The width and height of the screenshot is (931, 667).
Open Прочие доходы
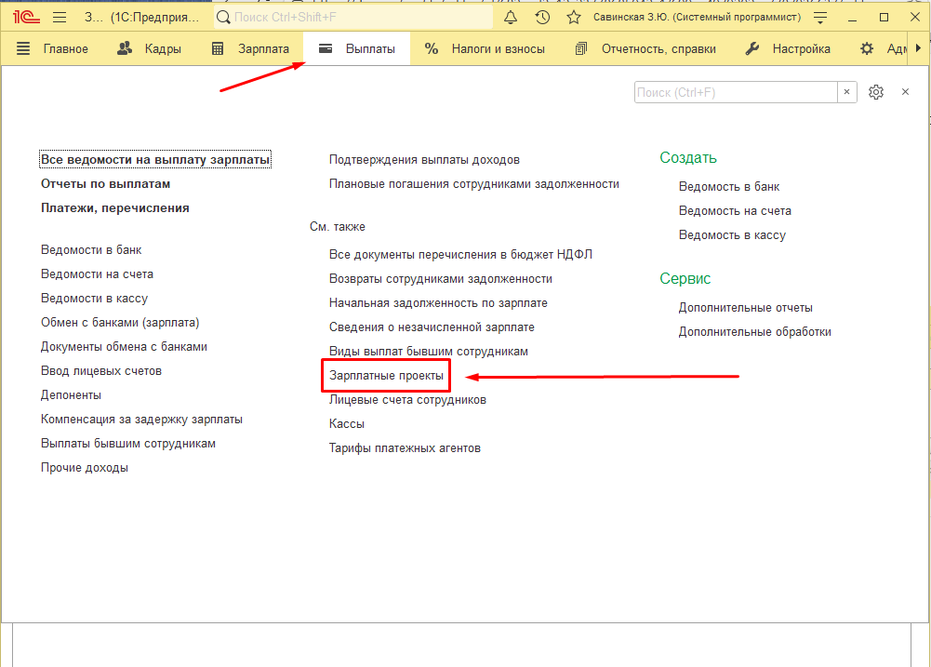[x=85, y=467]
